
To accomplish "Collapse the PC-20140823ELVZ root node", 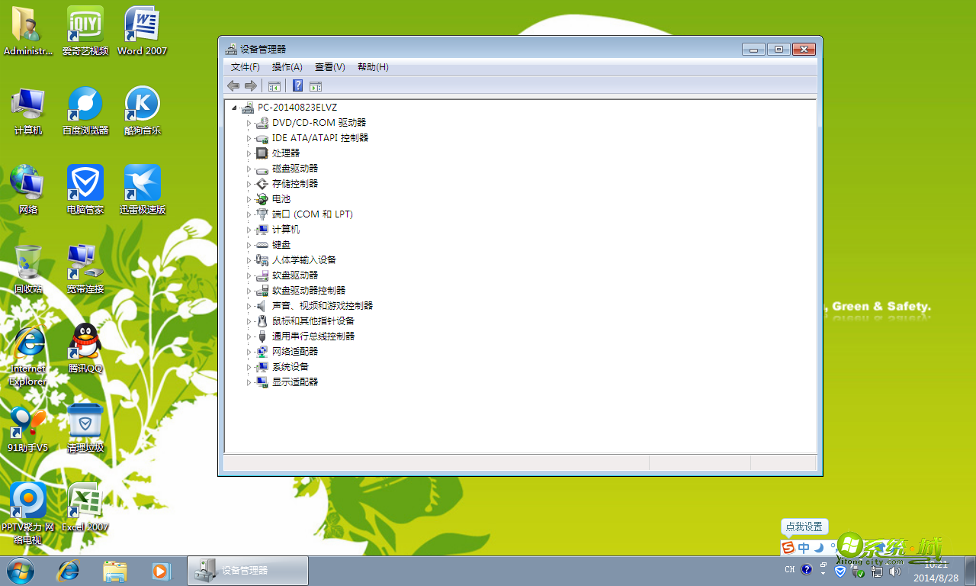I will coord(236,107).
